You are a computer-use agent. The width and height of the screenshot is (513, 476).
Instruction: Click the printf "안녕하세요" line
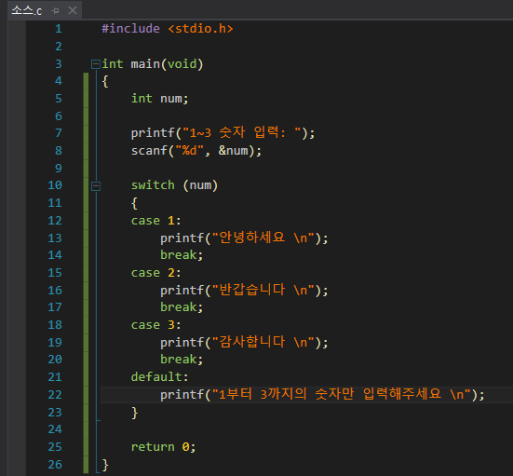pyautogui.click(x=244, y=238)
